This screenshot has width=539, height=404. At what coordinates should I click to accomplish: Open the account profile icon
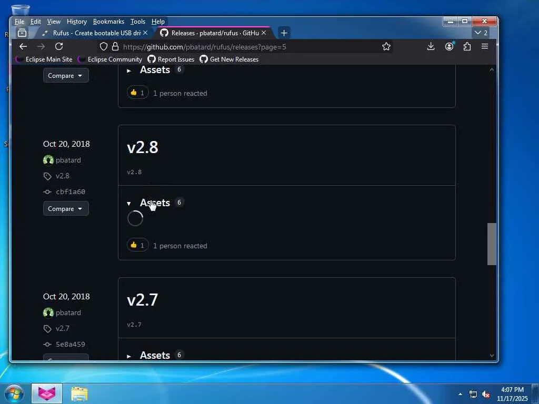(450, 46)
